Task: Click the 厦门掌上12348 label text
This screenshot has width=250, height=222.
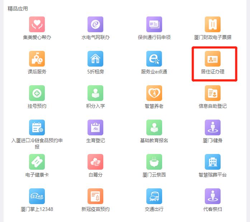Action: (37, 209)
